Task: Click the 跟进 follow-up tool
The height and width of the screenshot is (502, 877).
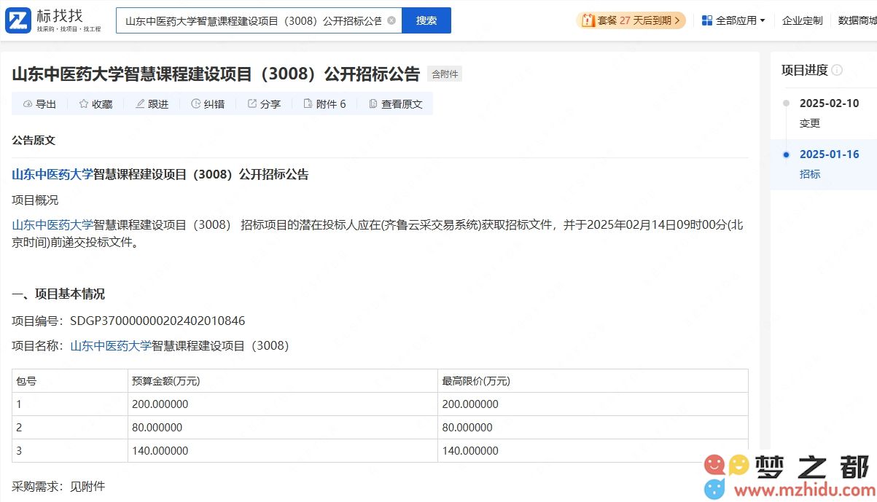Action: (x=152, y=104)
